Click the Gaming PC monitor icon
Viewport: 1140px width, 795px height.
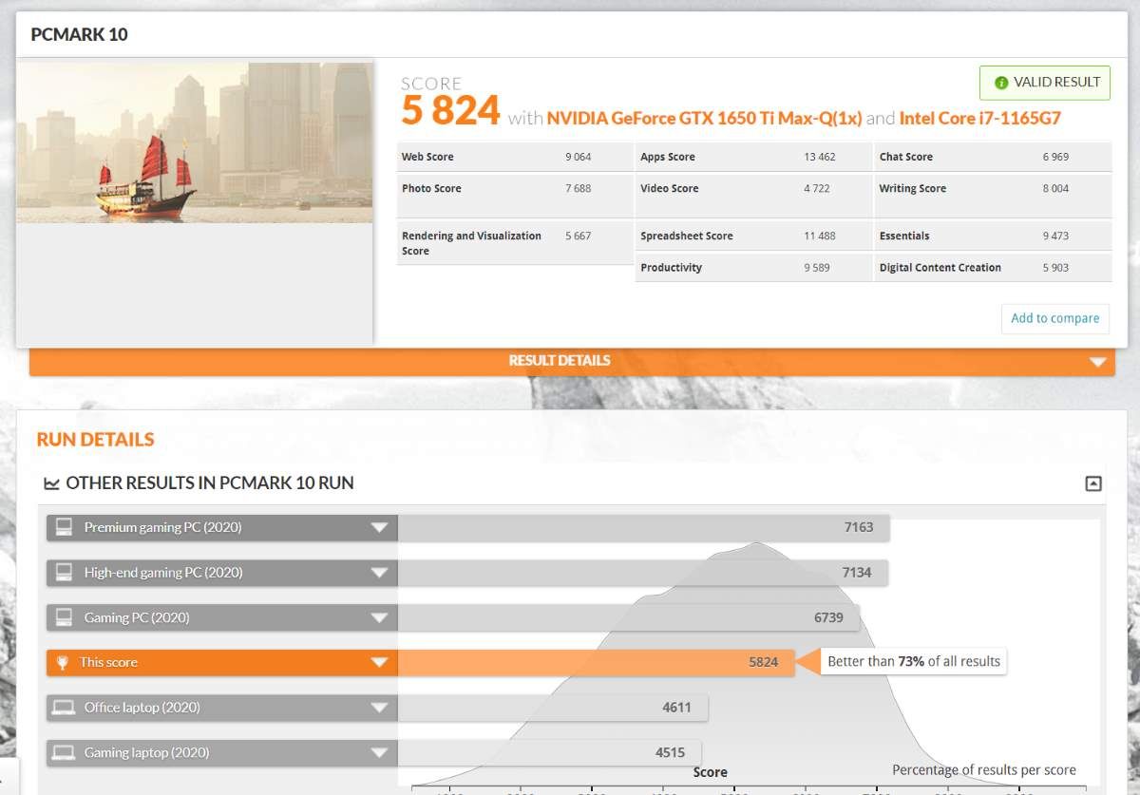(x=64, y=617)
